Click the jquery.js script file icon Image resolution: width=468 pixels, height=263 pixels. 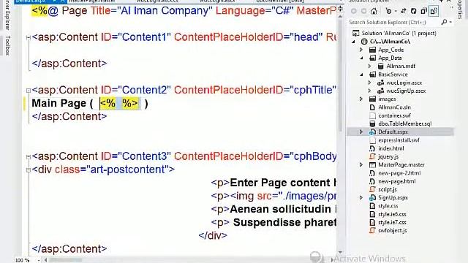coord(372,156)
